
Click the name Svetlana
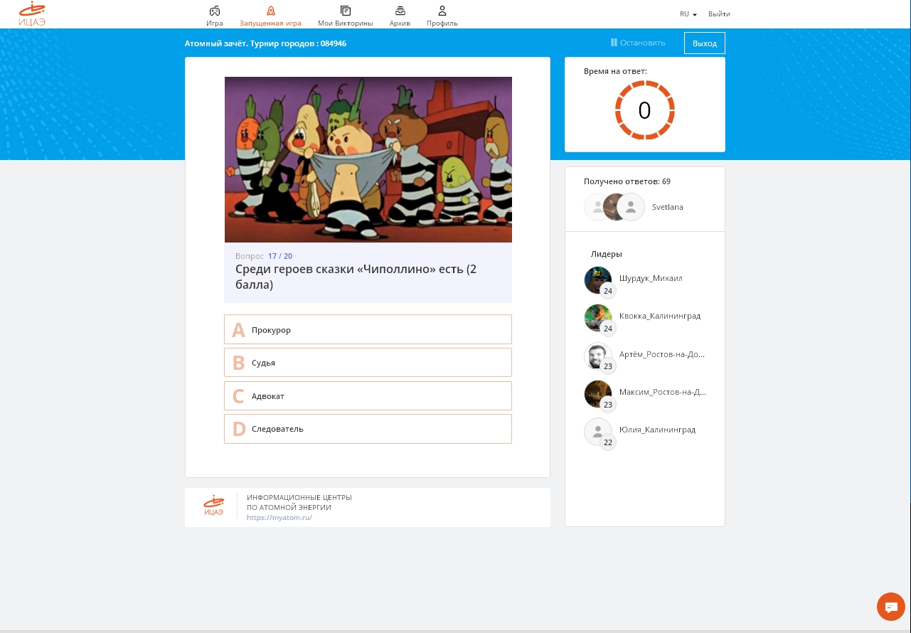668,207
